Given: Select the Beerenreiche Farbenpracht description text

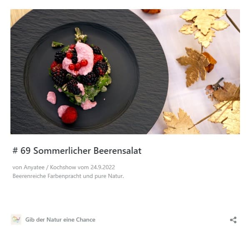Looking at the screenshot, I should [68, 176].
